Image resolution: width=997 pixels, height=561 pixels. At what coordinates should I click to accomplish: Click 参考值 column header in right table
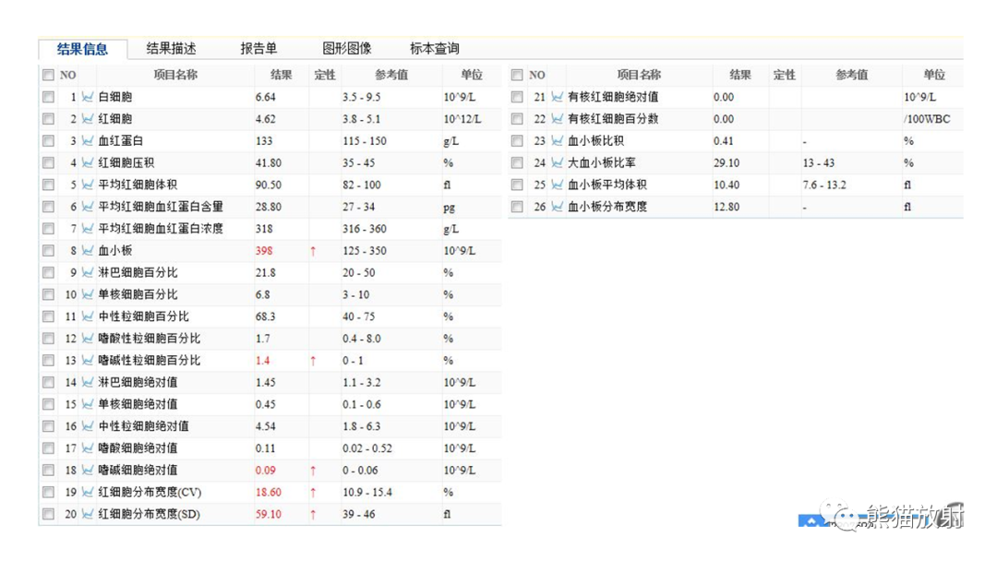click(852, 75)
